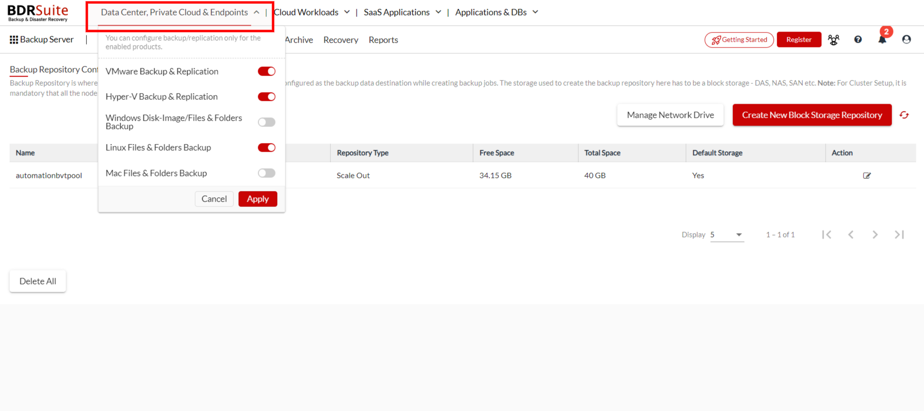Click the Delete All button
Image resolution: width=924 pixels, height=411 pixels.
(x=38, y=281)
